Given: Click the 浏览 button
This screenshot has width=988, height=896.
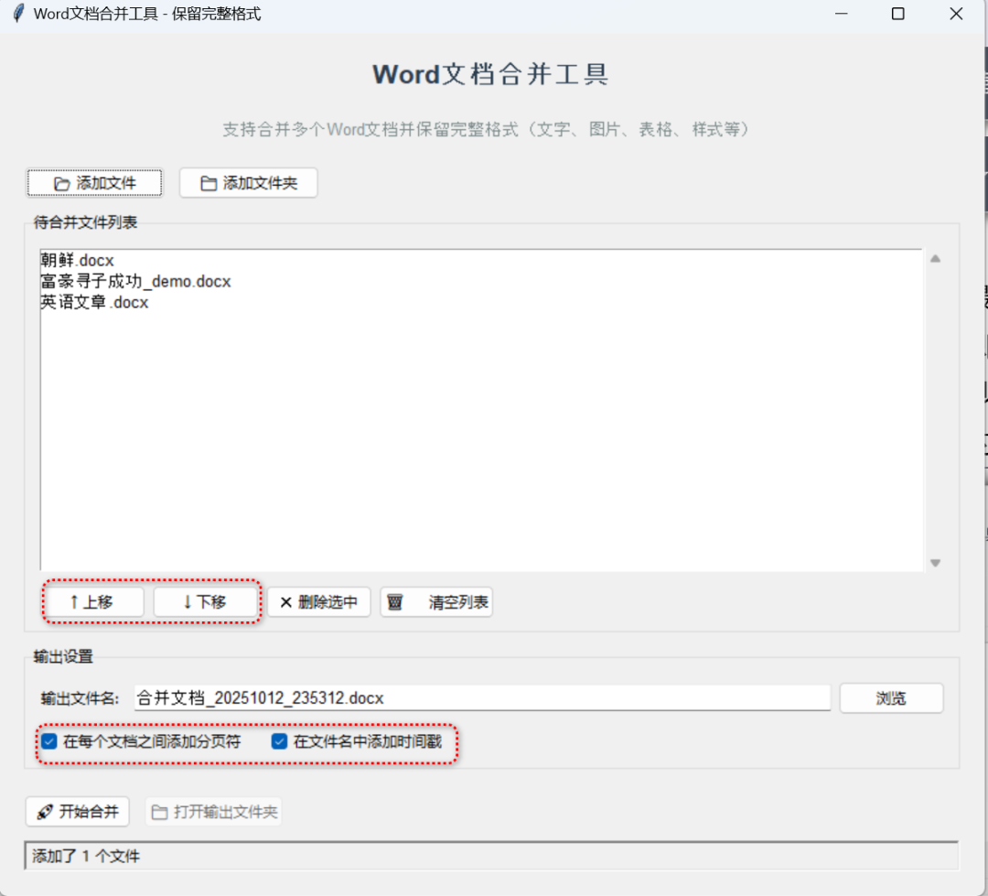Looking at the screenshot, I should tap(890, 697).
